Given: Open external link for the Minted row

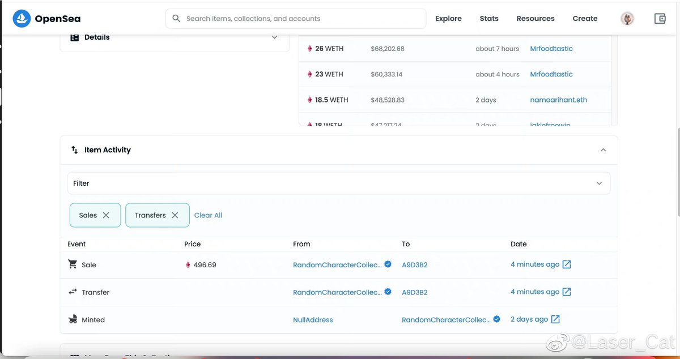Looking at the screenshot, I should pyautogui.click(x=555, y=319).
